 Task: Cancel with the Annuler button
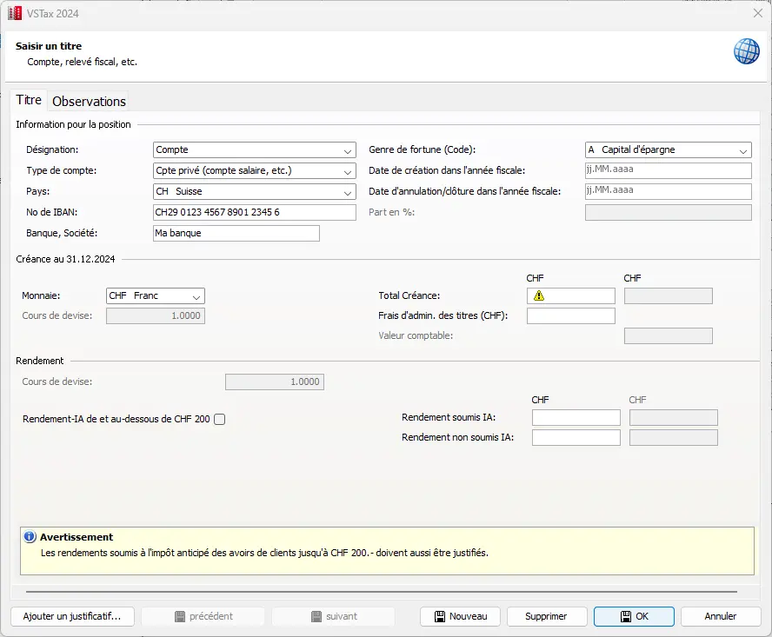(720, 616)
